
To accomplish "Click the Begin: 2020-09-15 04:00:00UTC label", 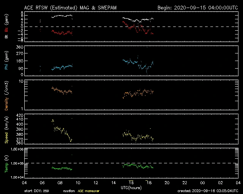I will [198, 8].
